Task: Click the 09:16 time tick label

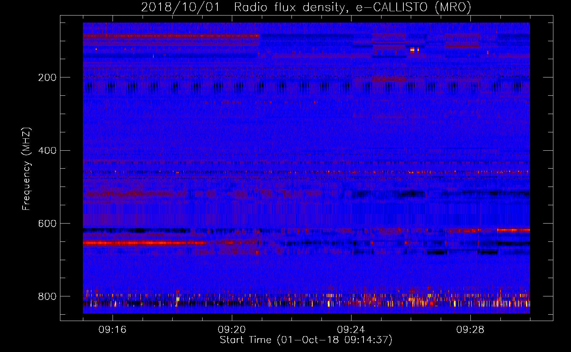Action: point(113,330)
